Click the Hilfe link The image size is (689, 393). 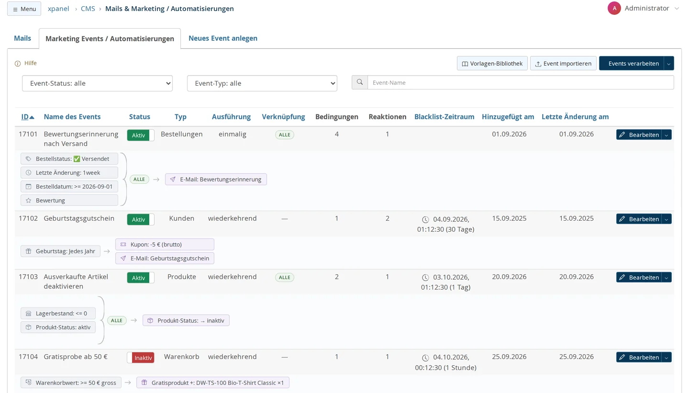pyautogui.click(x=31, y=63)
